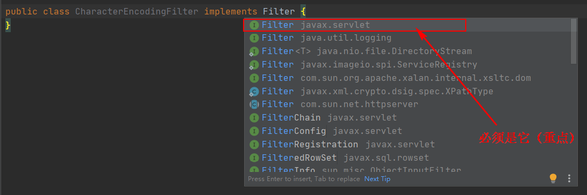Click class icon of XPathType Filter entry
587x195 pixels.
coord(254,92)
